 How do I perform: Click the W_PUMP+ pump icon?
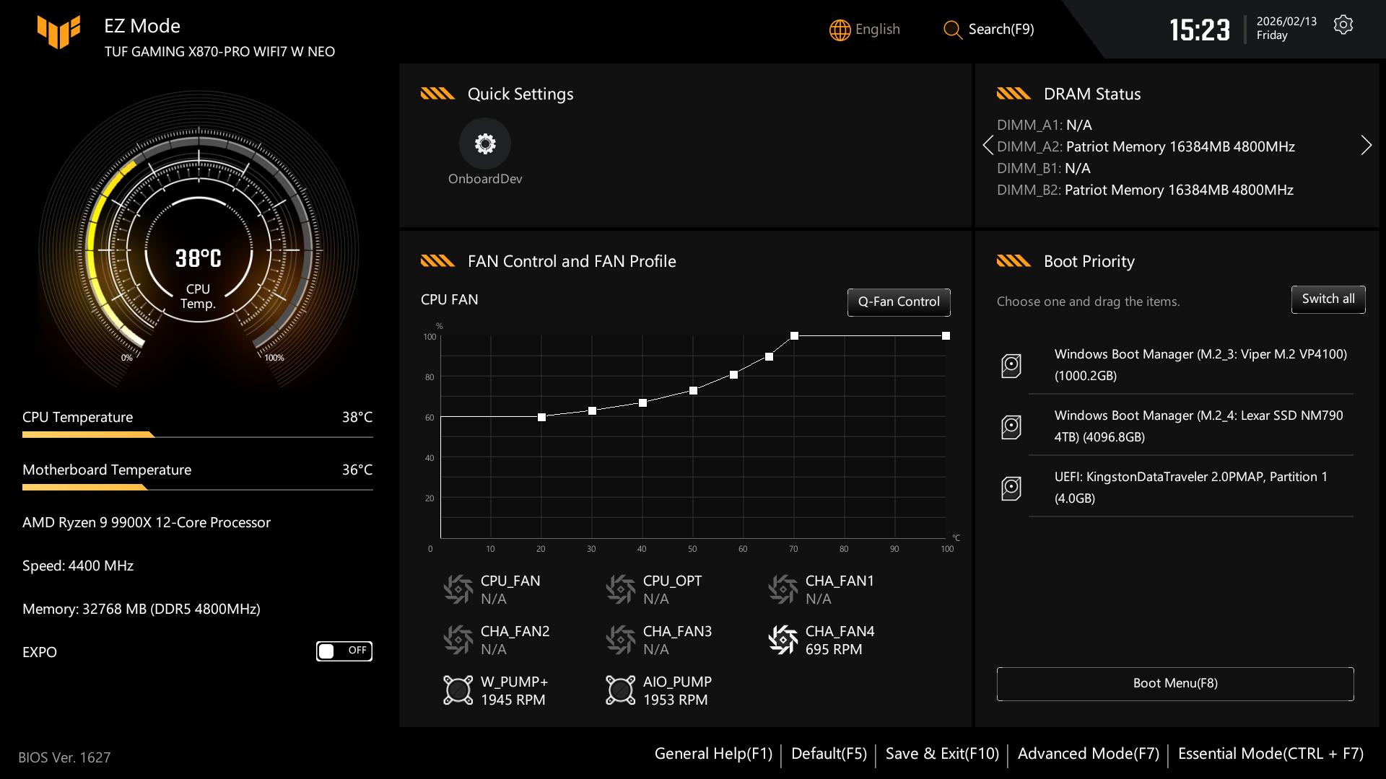click(458, 690)
